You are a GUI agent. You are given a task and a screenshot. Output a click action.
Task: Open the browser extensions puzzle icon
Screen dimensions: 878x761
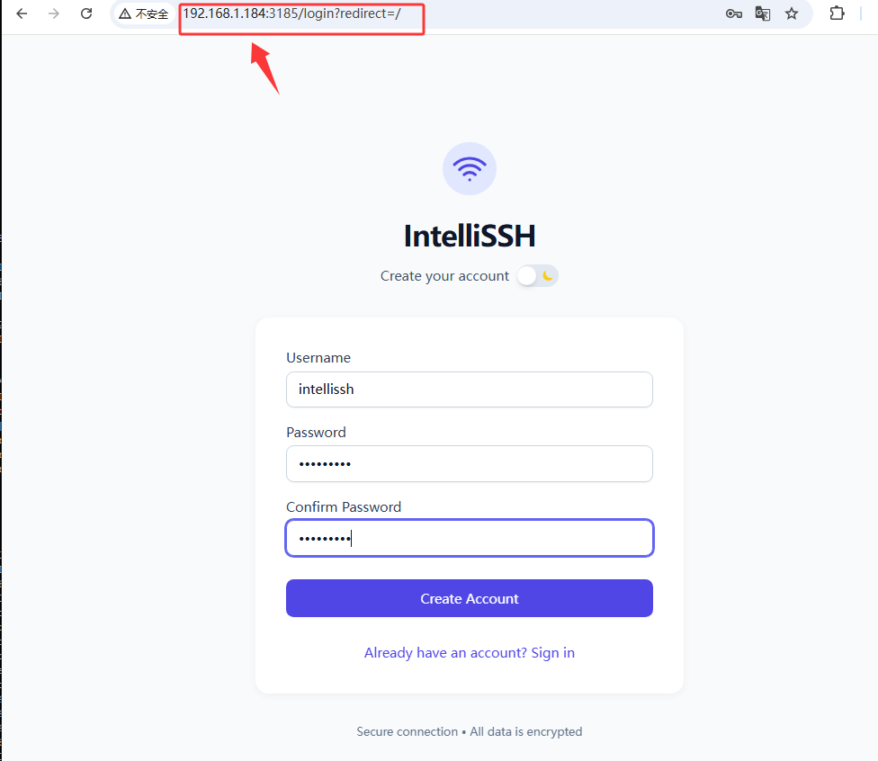(x=837, y=13)
